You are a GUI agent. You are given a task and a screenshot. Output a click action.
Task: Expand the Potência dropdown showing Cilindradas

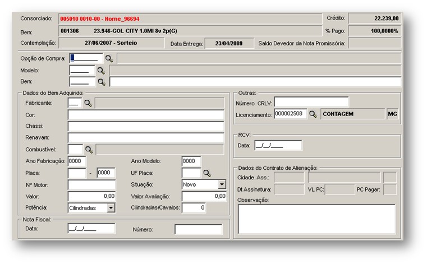pos(111,208)
